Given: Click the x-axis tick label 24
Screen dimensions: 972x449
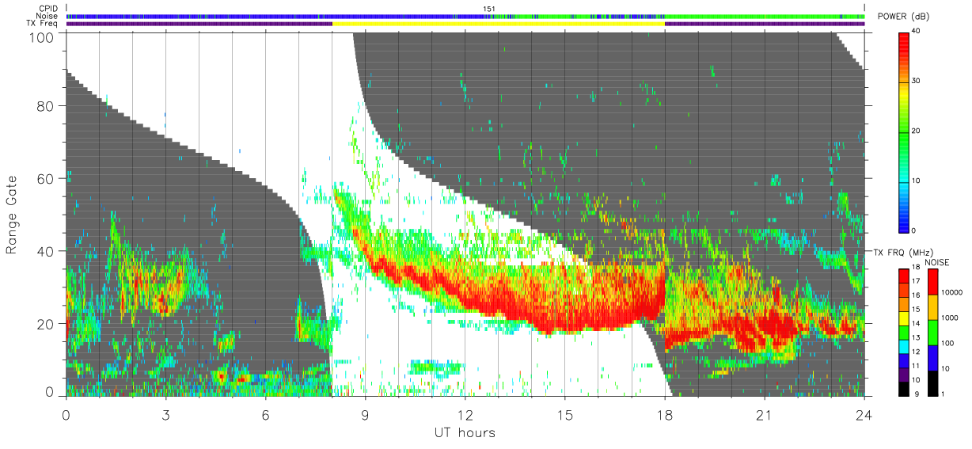Looking at the screenshot, I should coord(864,415).
